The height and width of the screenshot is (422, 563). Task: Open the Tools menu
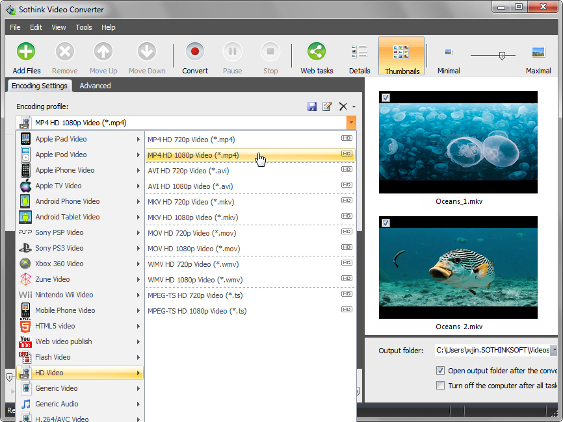click(84, 27)
